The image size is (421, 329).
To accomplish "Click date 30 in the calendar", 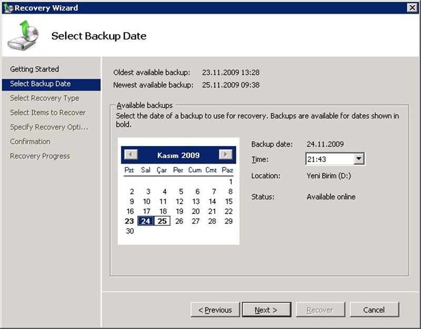I will click(130, 231).
